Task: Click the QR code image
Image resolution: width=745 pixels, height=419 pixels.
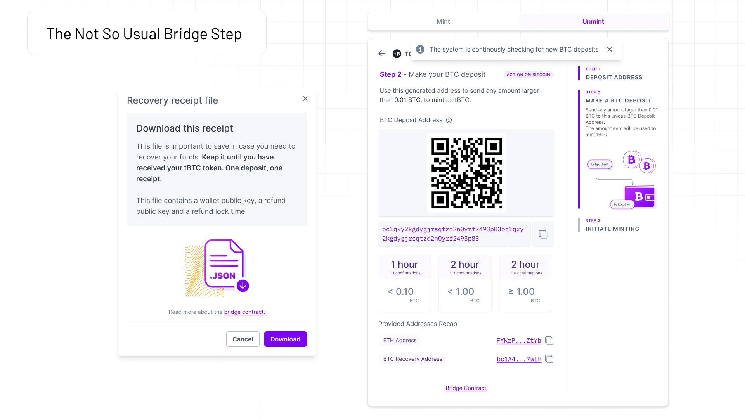Action: tap(466, 173)
